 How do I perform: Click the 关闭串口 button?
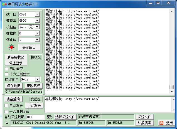(x=29, y=47)
